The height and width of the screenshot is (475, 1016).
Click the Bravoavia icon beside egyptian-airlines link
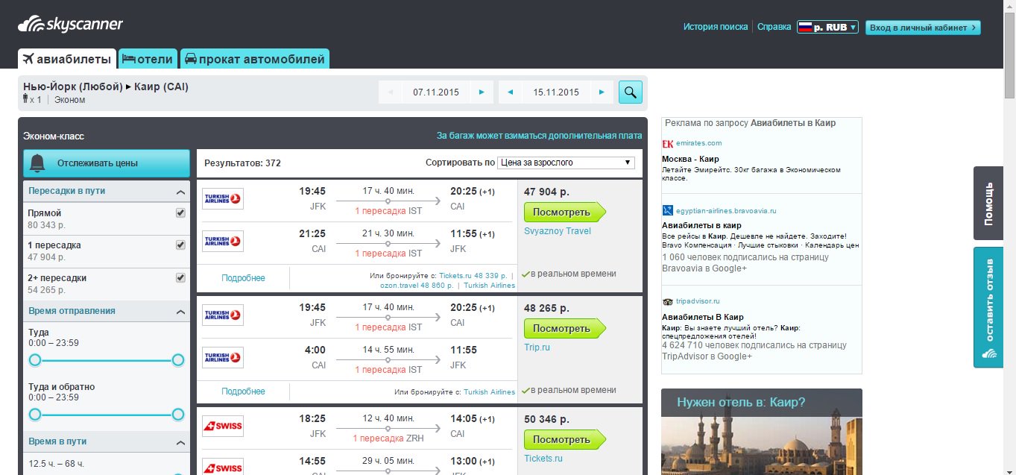coord(668,211)
